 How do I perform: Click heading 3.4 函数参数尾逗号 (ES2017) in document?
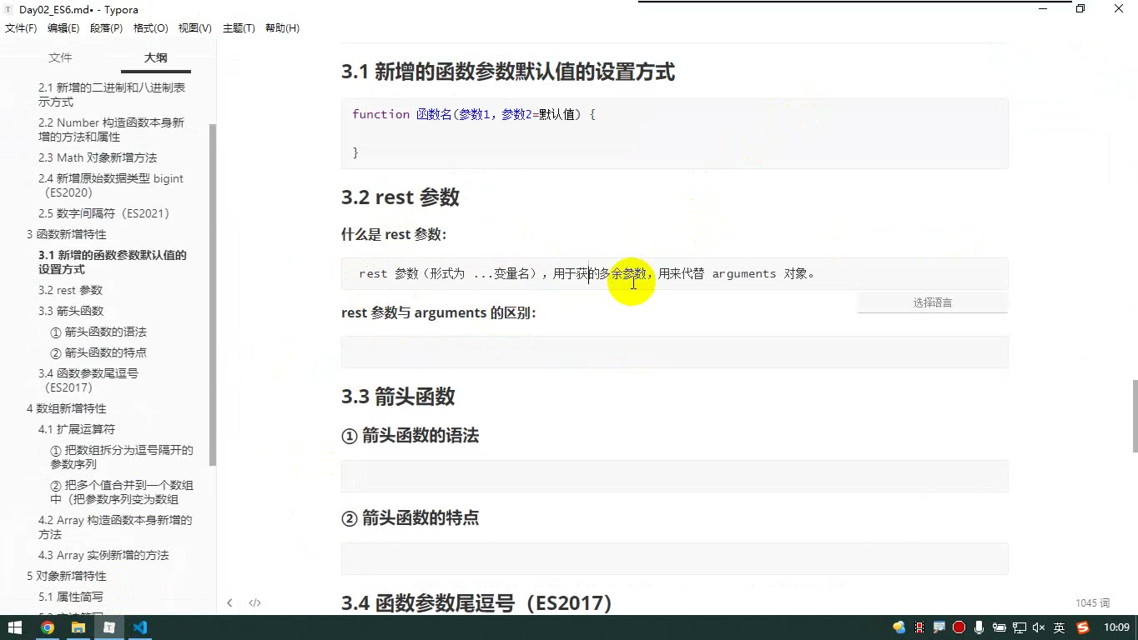coord(478,602)
